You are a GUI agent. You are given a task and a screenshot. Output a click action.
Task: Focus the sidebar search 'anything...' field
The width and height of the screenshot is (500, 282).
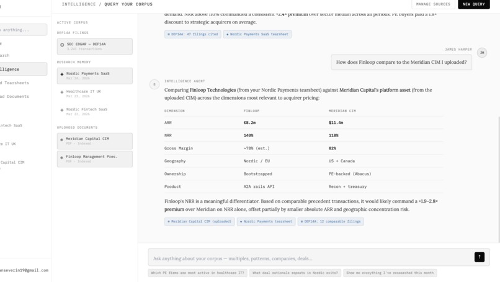pos(24,30)
